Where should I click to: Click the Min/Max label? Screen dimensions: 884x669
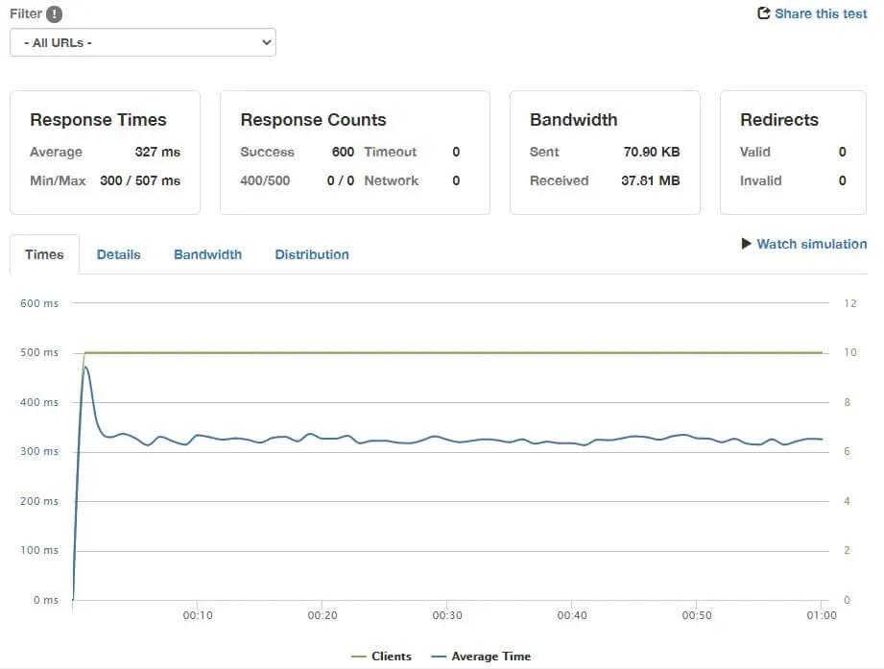pos(58,180)
